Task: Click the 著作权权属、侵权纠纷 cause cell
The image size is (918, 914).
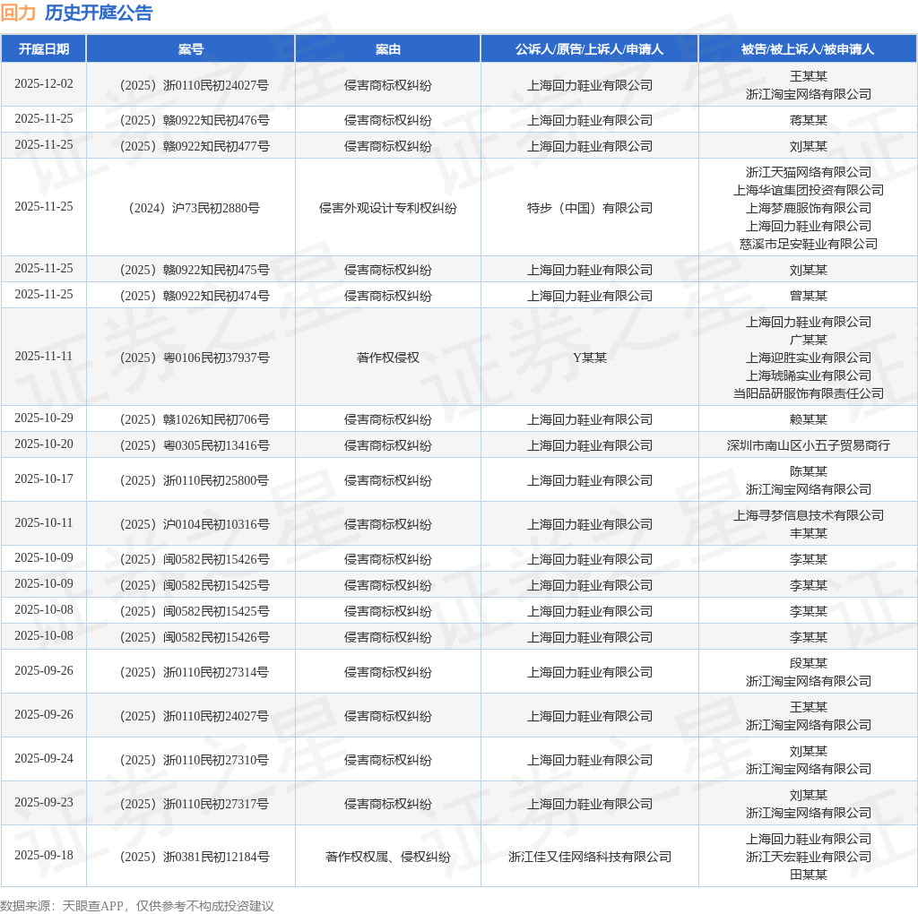Action: (387, 857)
